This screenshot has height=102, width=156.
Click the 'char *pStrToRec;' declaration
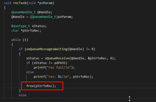[x=26, y=31]
